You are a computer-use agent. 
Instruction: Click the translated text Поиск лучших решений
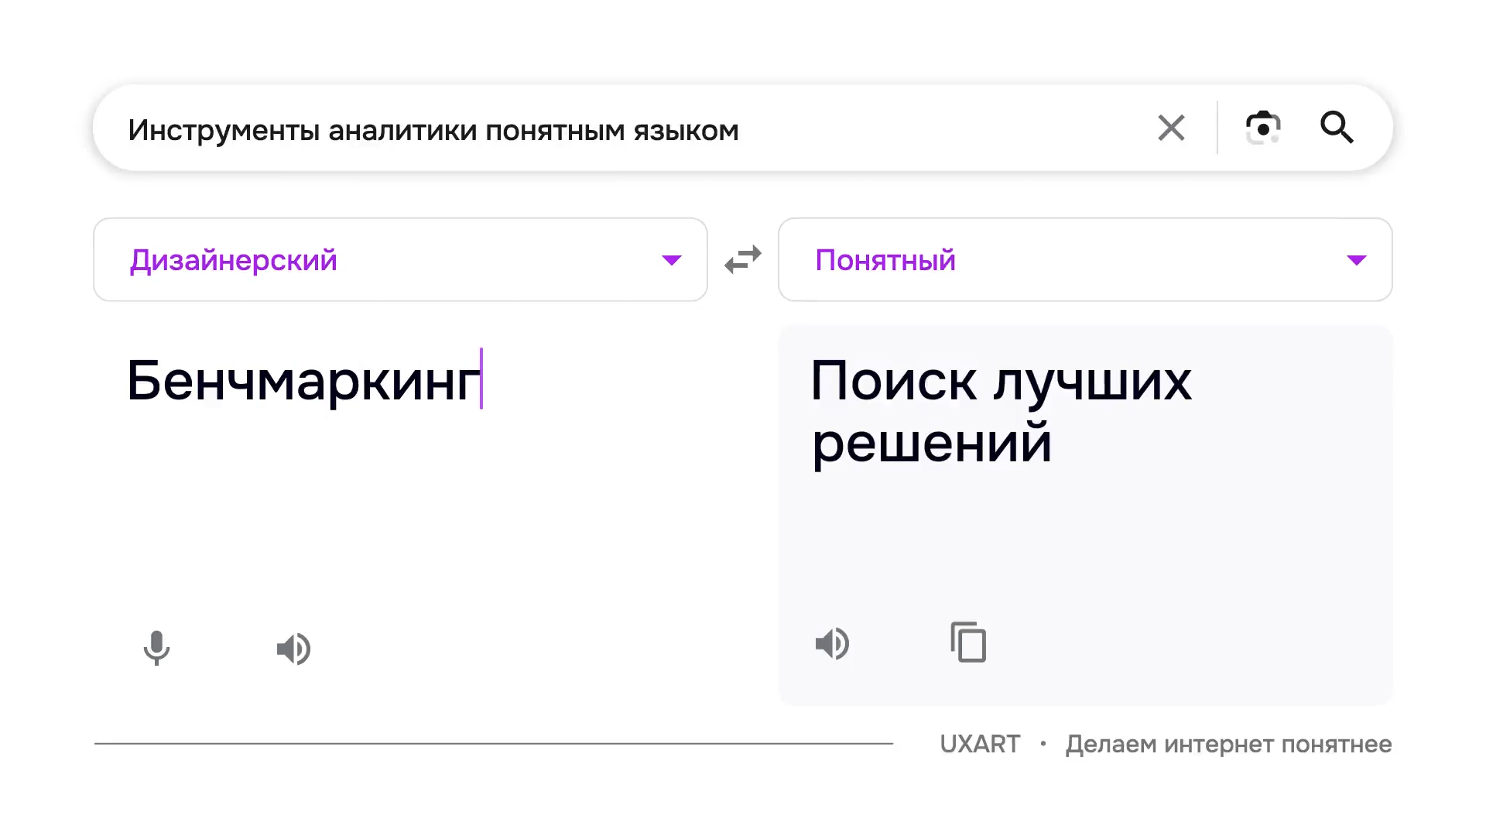pyautogui.click(x=1000, y=411)
